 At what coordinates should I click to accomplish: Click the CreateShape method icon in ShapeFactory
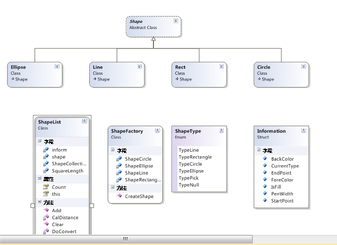pyautogui.click(x=119, y=196)
